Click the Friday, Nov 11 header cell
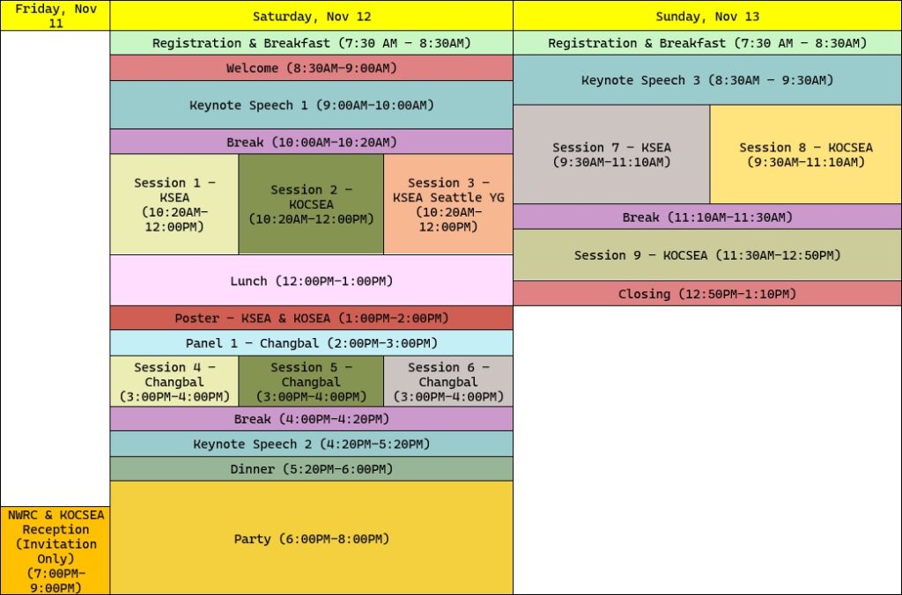Screen dimensions: 902x595 point(55,16)
